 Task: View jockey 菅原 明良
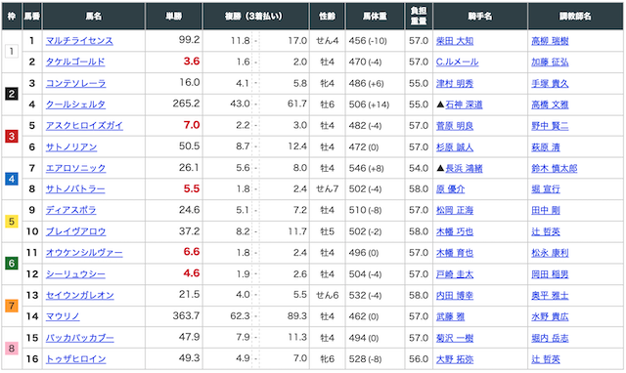pos(455,126)
